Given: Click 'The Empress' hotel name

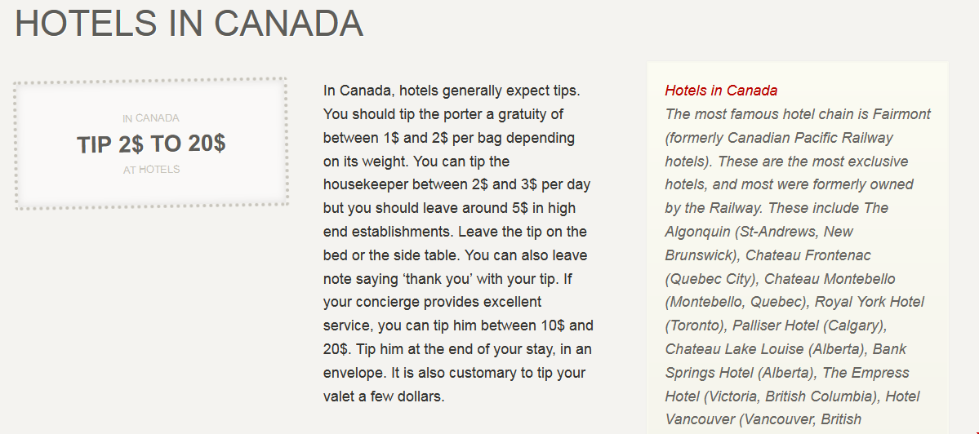Looking at the screenshot, I should (866, 373).
